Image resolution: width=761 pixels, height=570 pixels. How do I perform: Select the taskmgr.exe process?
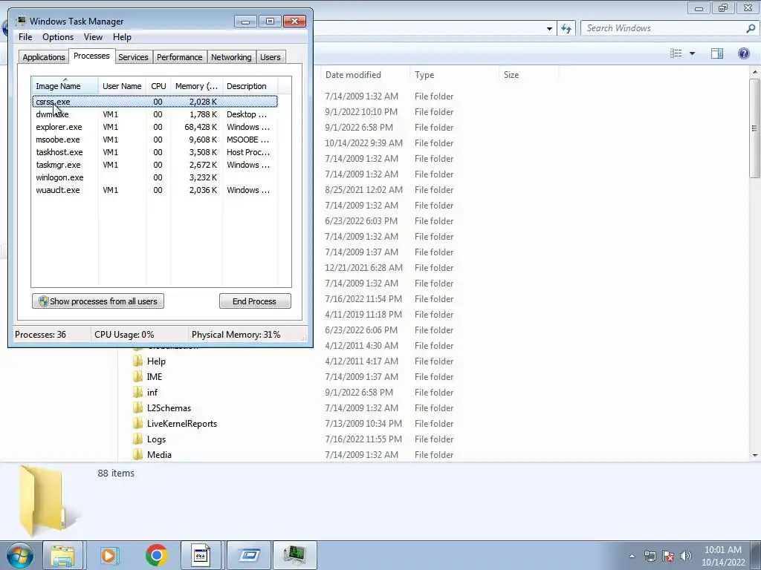155,165
